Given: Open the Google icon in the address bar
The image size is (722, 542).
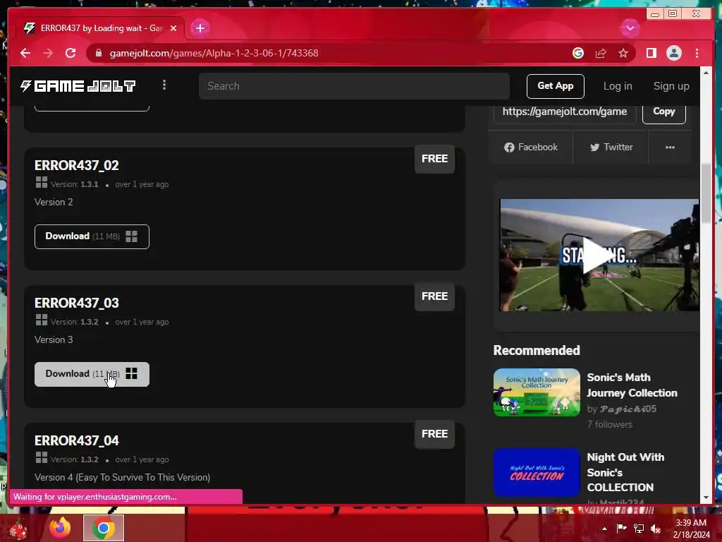Looking at the screenshot, I should point(578,53).
